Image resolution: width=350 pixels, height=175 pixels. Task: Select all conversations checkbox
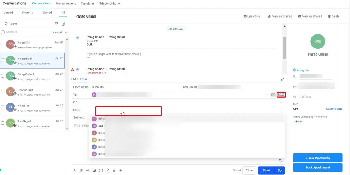tap(3, 32)
